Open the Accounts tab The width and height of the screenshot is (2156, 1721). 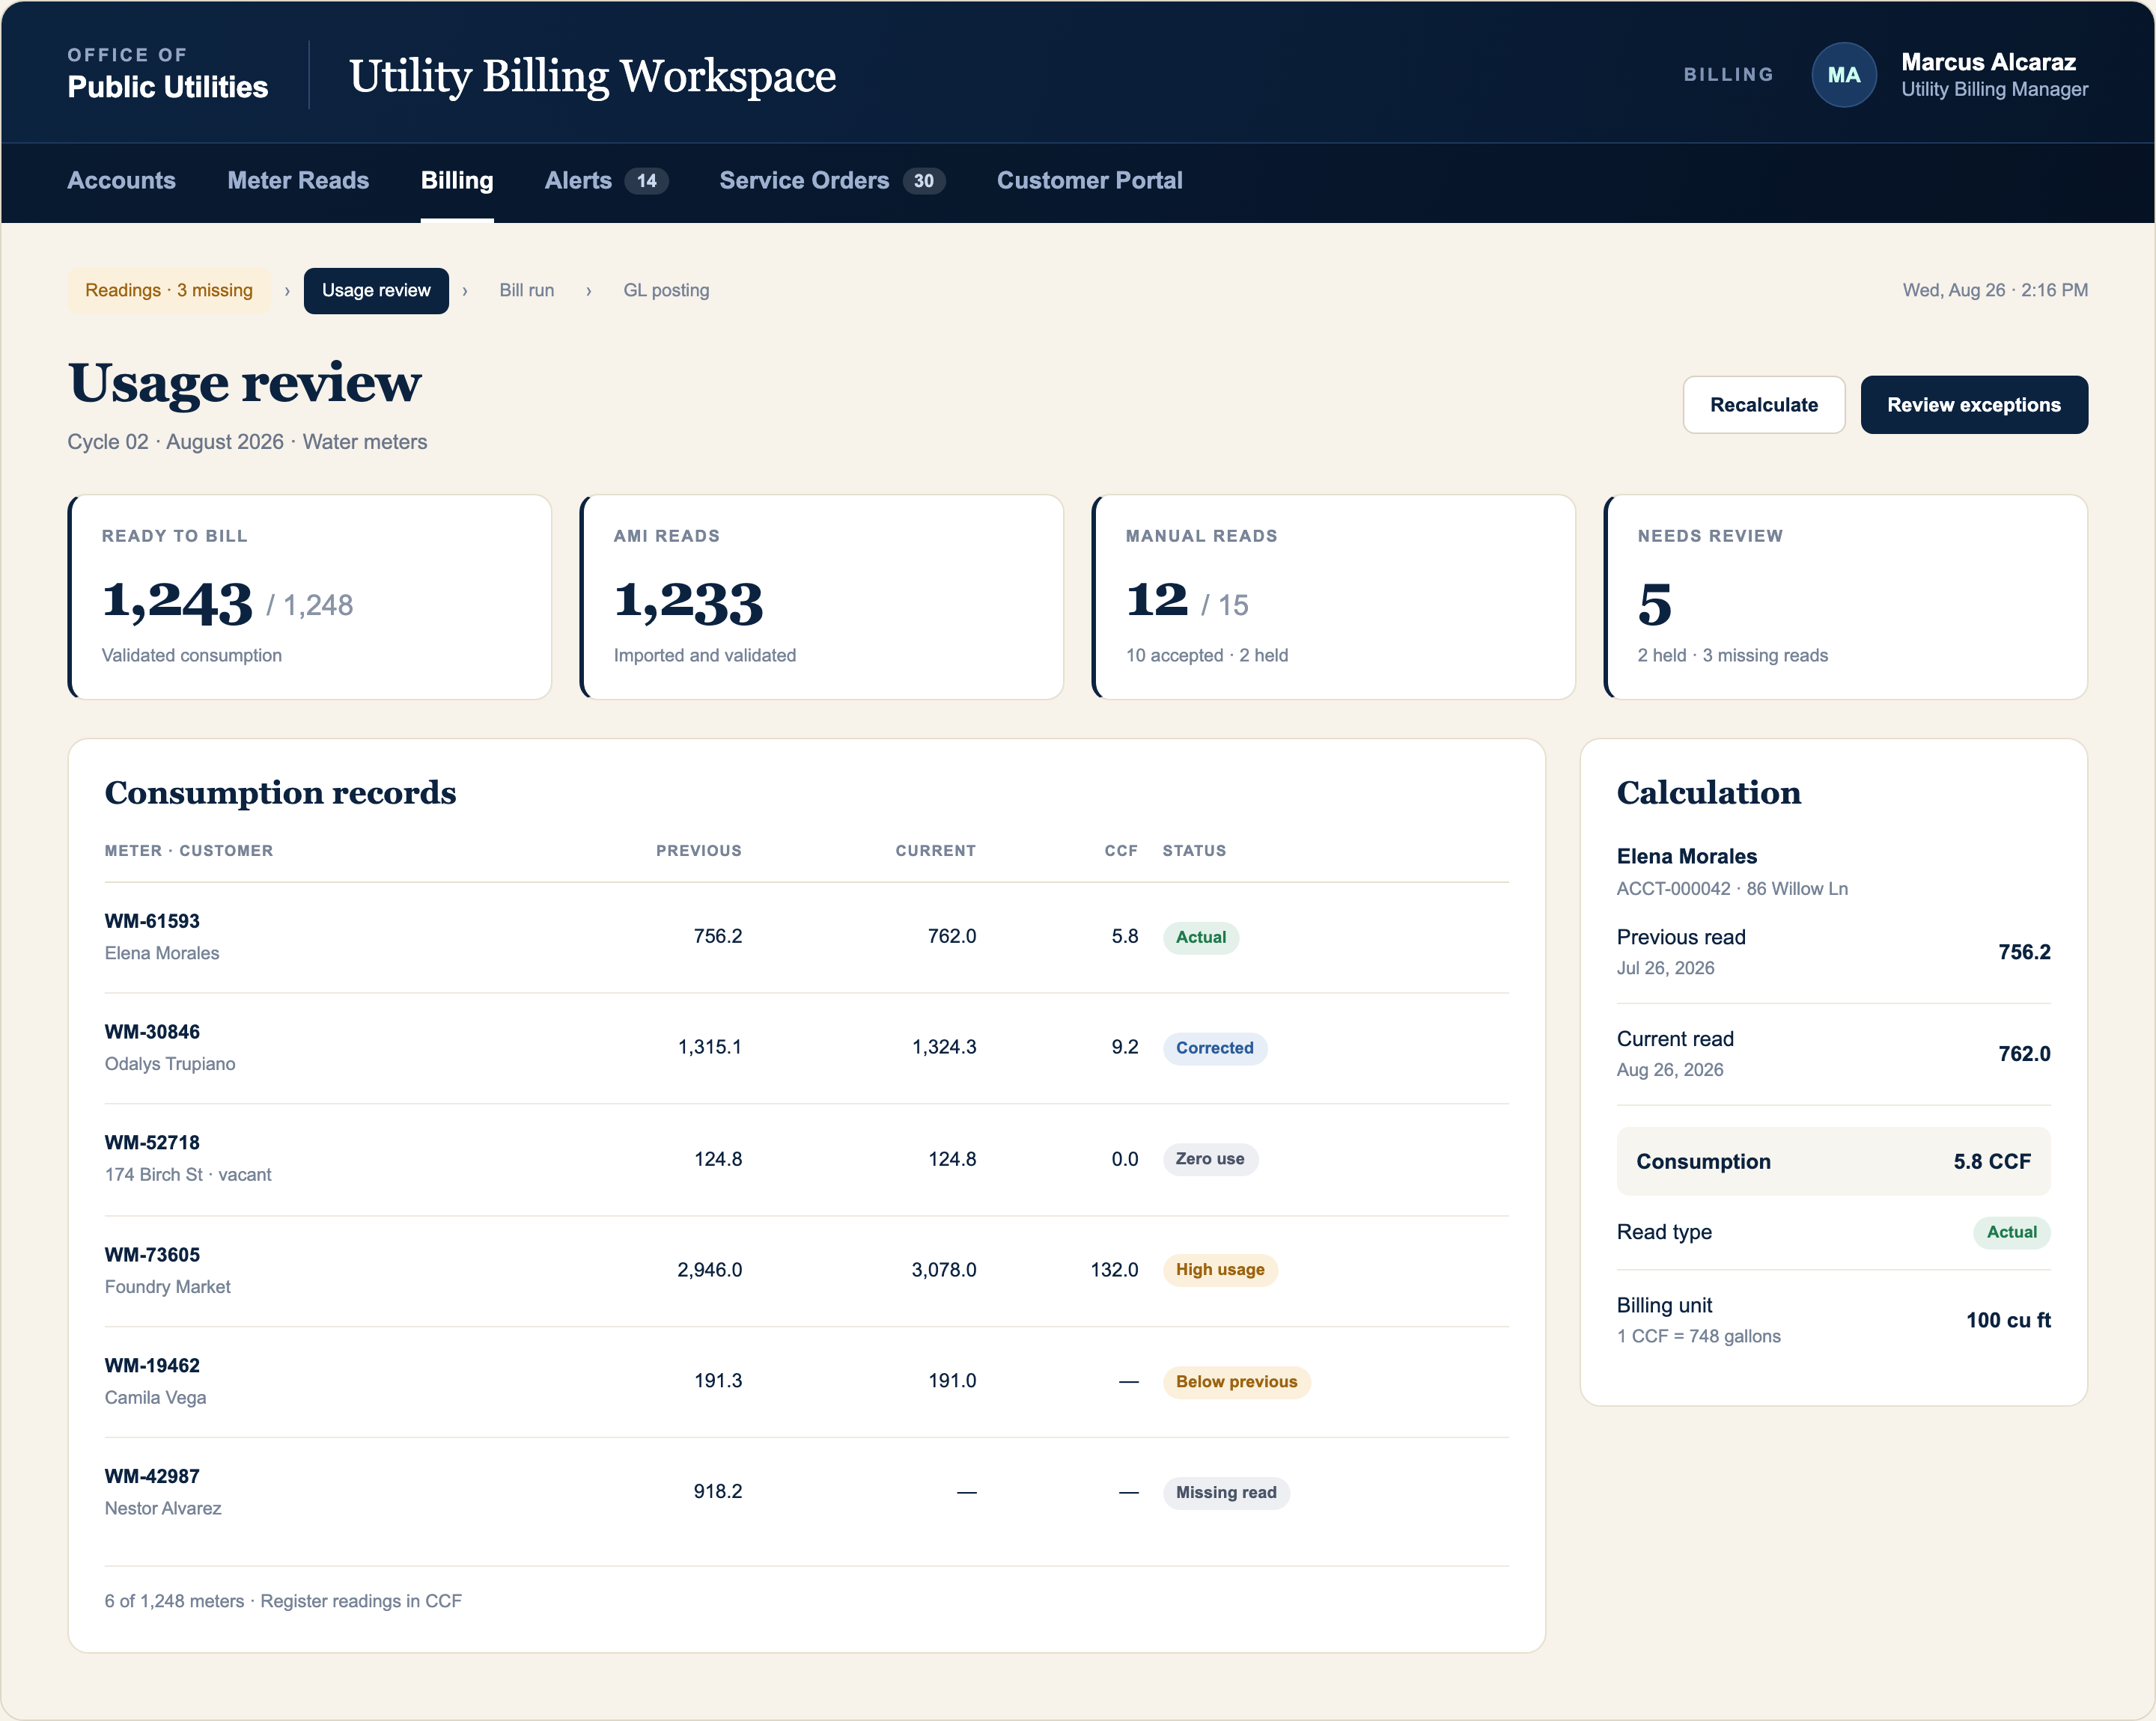[121, 181]
